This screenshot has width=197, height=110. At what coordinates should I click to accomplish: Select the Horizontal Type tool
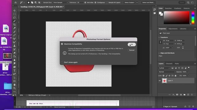14,71
